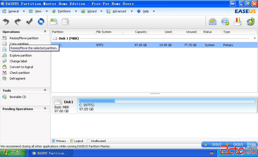Expand the Wizard menu dropdown arrow
The width and height of the screenshot is (258, 157).
pyautogui.click(x=101, y=11)
